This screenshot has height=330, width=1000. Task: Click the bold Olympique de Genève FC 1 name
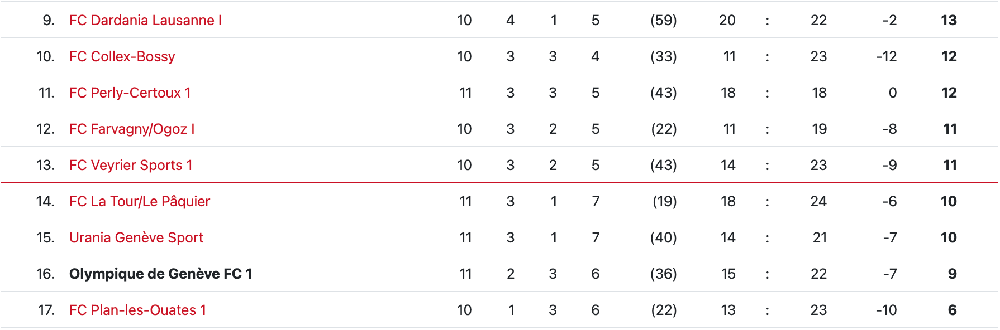(x=160, y=274)
